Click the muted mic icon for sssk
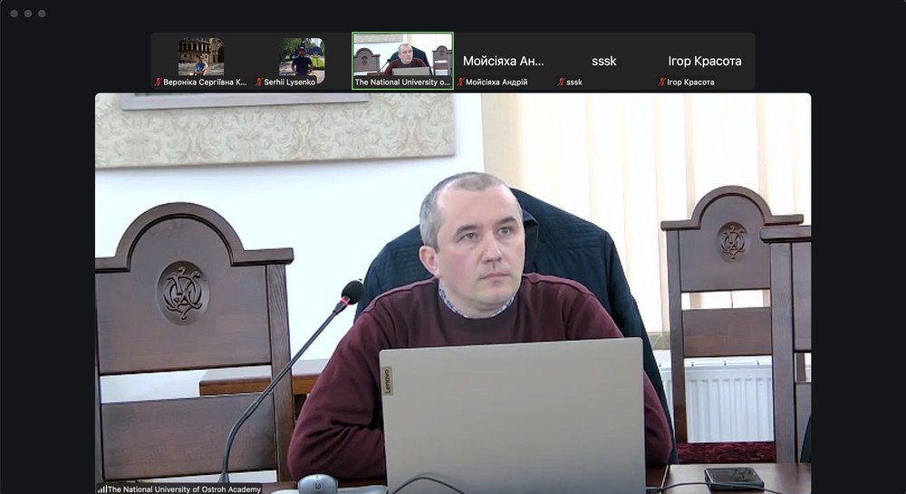 pyautogui.click(x=562, y=82)
